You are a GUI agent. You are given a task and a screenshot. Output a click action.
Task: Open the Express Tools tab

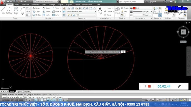tap(87, 5)
